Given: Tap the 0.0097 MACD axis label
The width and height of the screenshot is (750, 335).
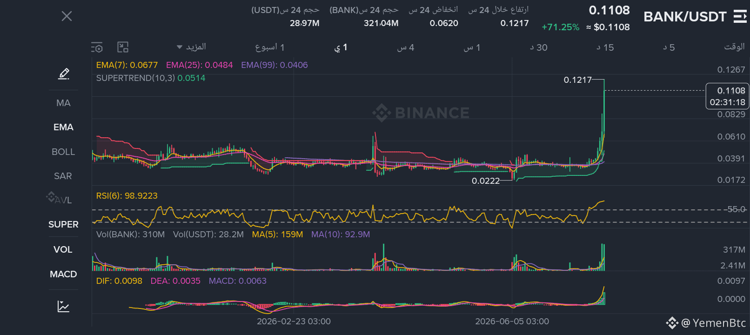Looking at the screenshot, I should click(731, 281).
